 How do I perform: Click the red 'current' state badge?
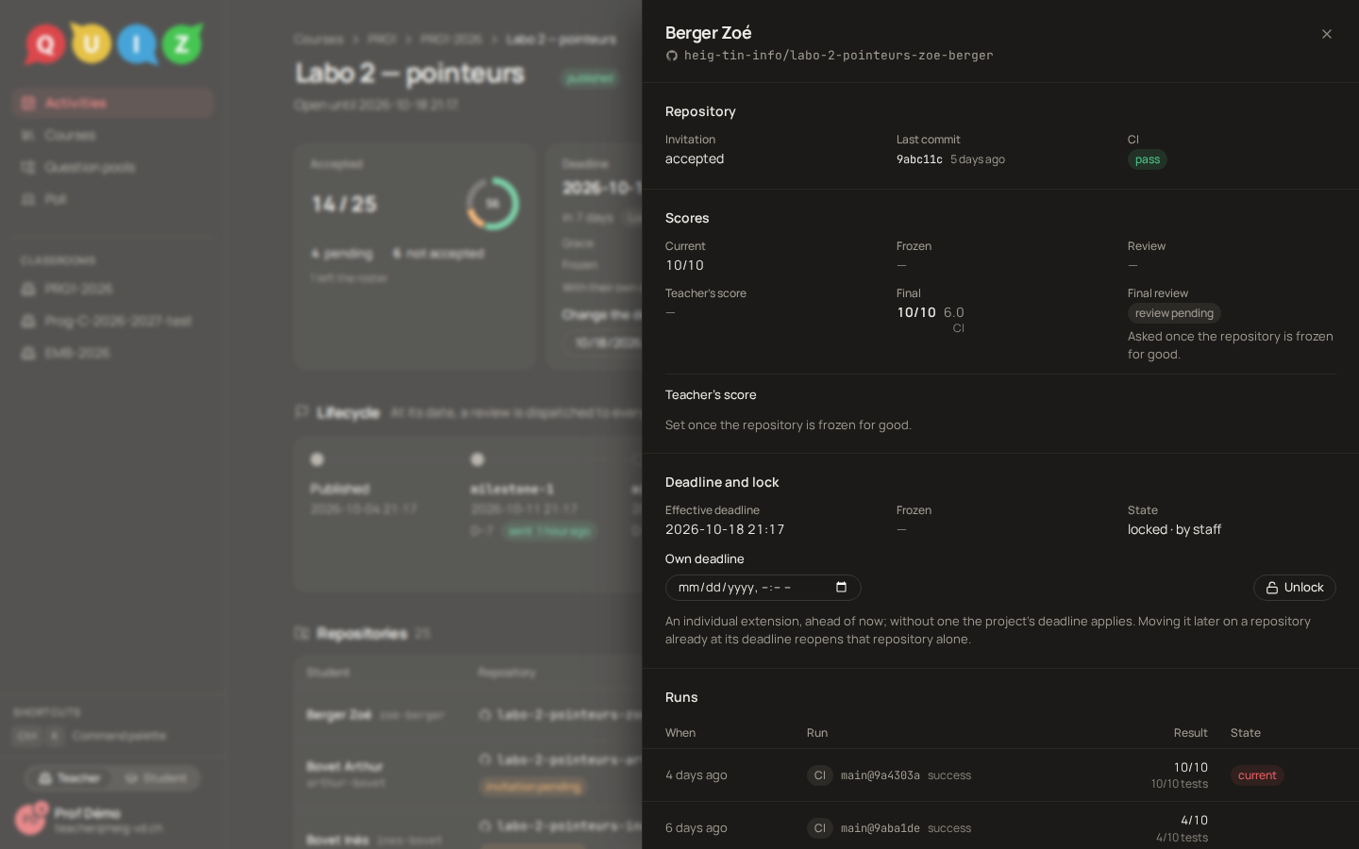click(1257, 775)
